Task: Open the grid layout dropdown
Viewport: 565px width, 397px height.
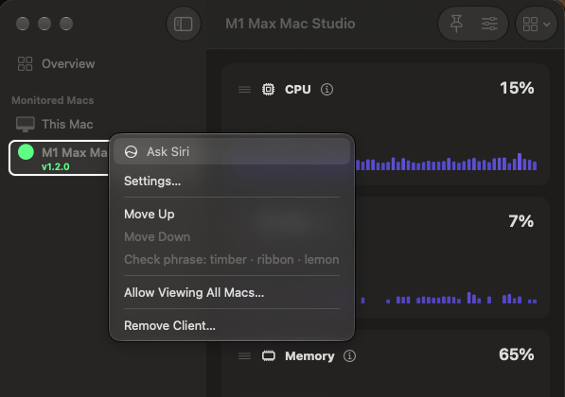Action: coord(537,25)
